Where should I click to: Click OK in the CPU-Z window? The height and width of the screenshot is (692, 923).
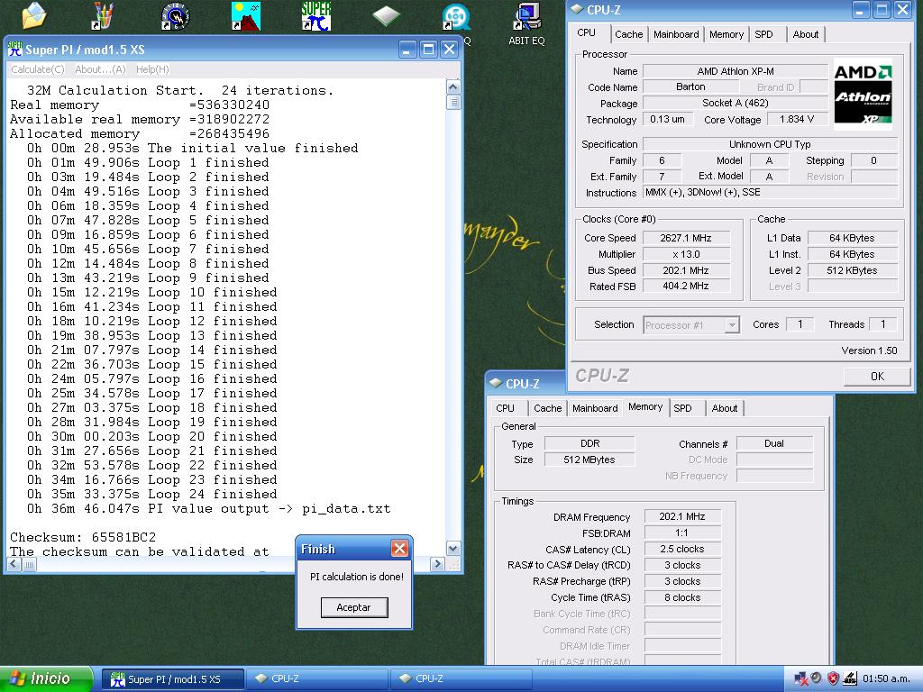(877, 376)
